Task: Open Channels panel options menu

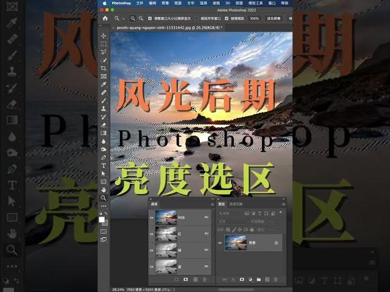Action: [213, 204]
